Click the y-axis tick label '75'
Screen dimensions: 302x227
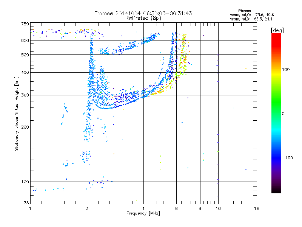point(26,203)
